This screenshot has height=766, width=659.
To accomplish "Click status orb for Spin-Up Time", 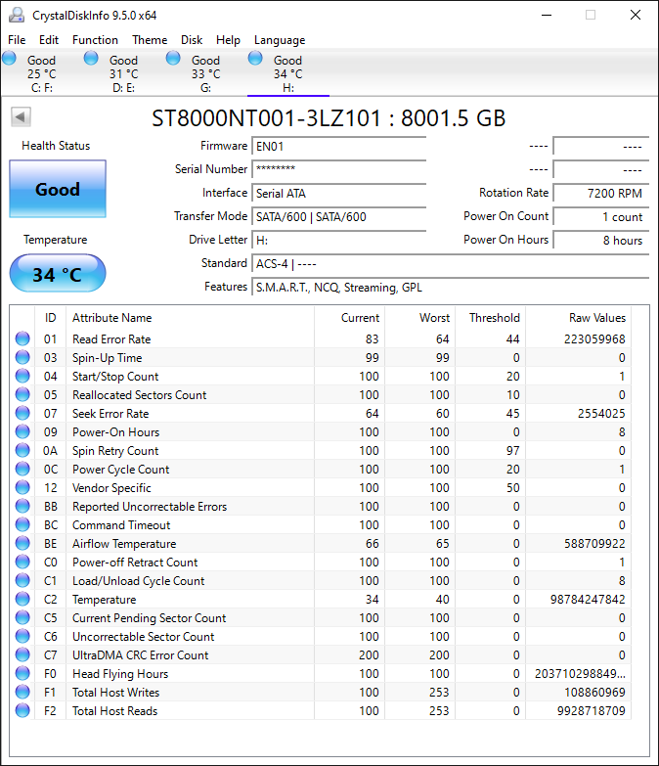I will [22, 357].
